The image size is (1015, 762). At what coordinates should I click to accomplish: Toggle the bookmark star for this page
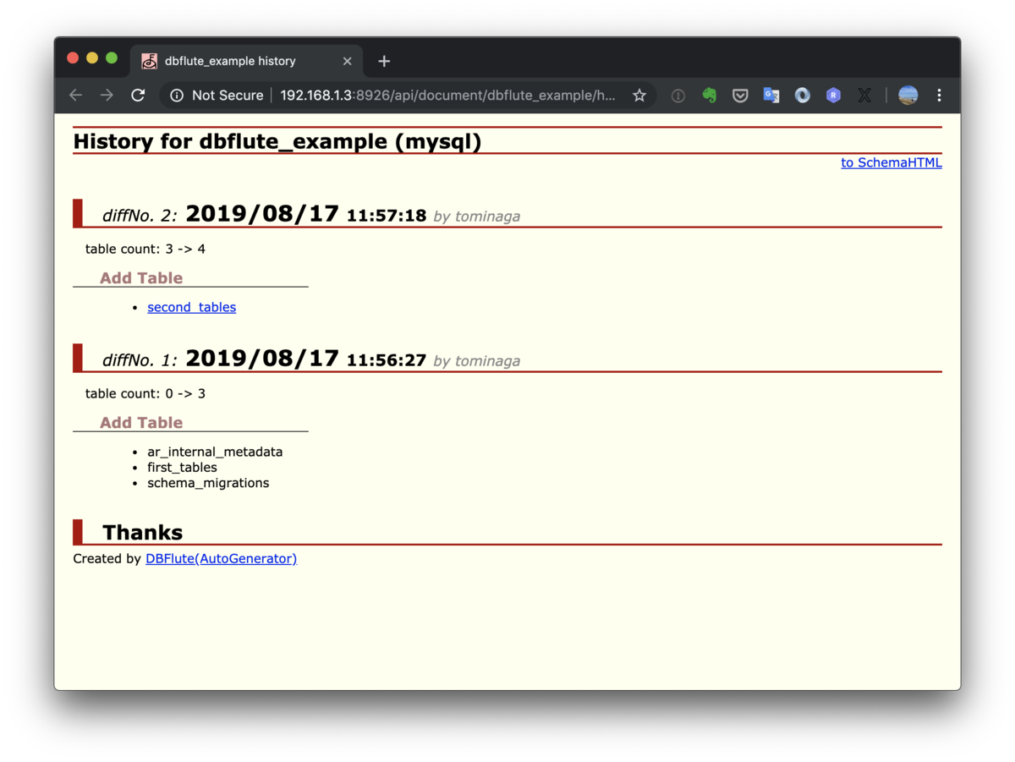click(639, 95)
